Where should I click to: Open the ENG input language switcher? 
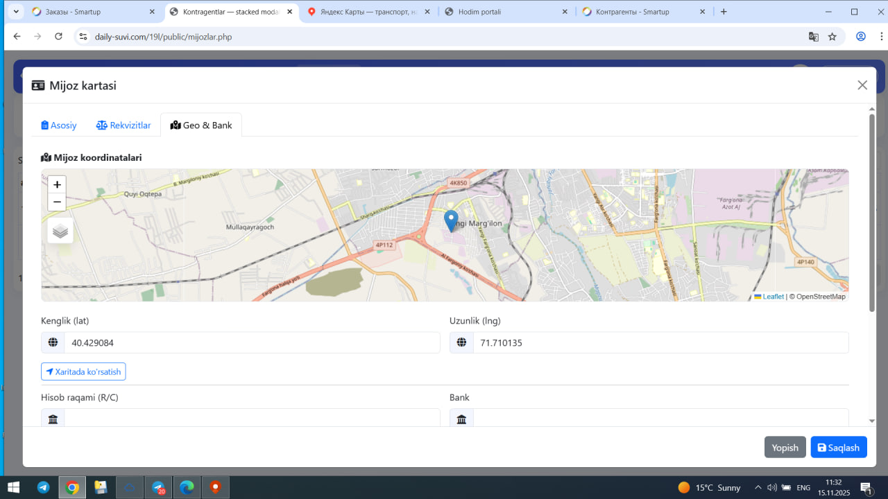(803, 488)
